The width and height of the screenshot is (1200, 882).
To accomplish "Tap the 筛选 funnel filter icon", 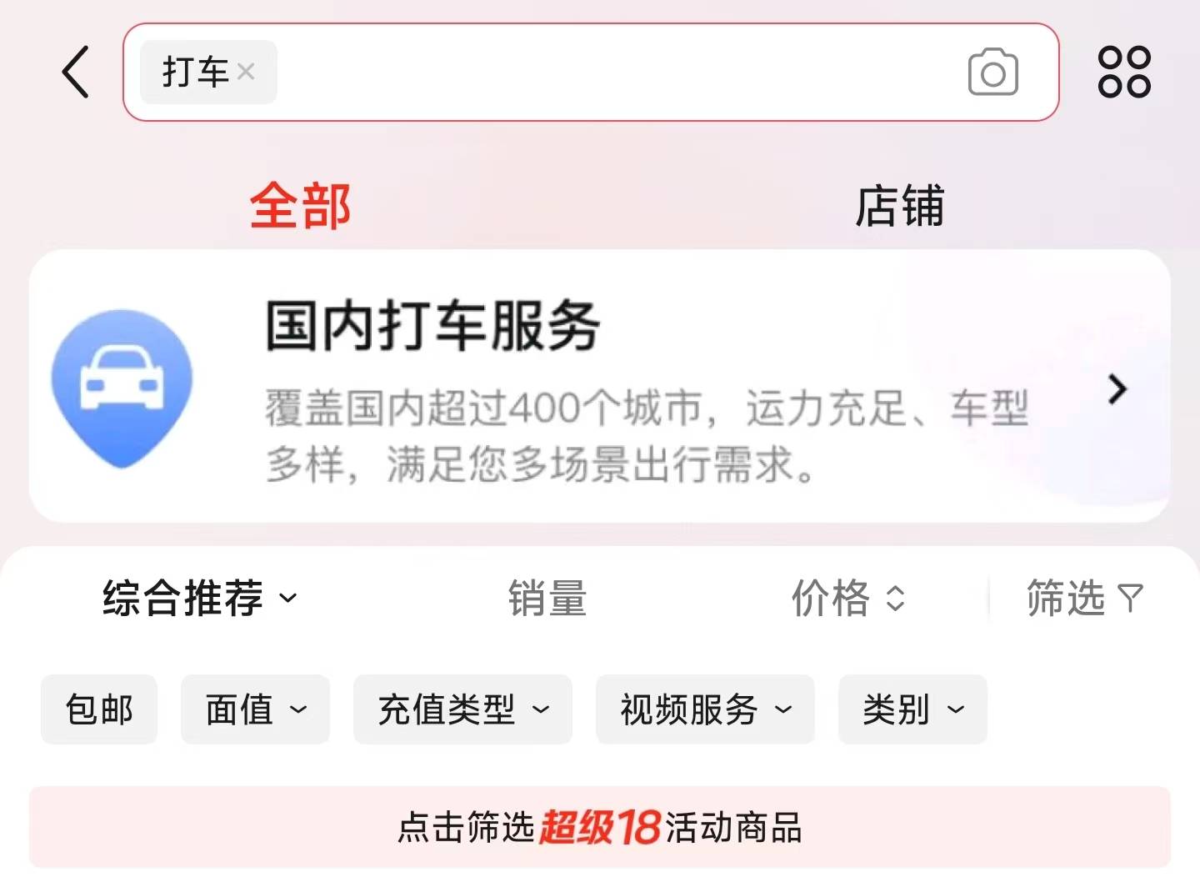I will tap(1130, 598).
